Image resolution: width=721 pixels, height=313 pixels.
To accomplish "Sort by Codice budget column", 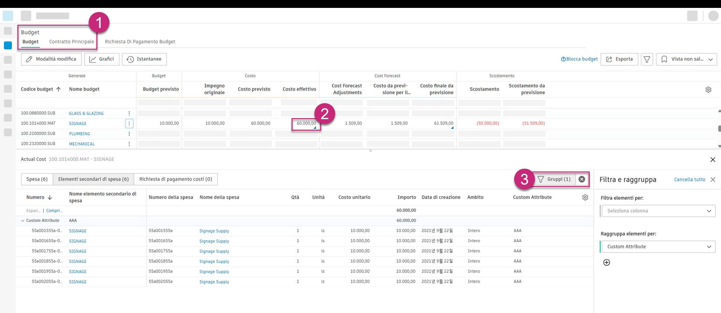I will click(x=40, y=89).
